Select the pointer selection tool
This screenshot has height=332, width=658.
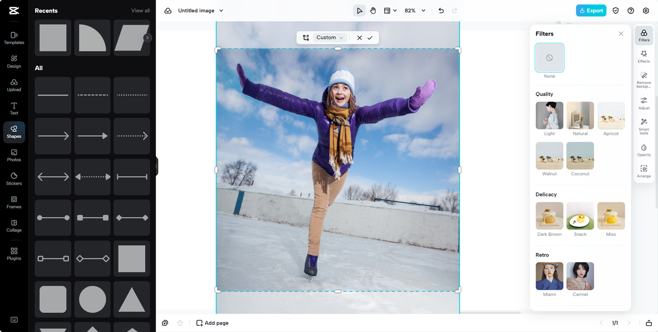359,11
